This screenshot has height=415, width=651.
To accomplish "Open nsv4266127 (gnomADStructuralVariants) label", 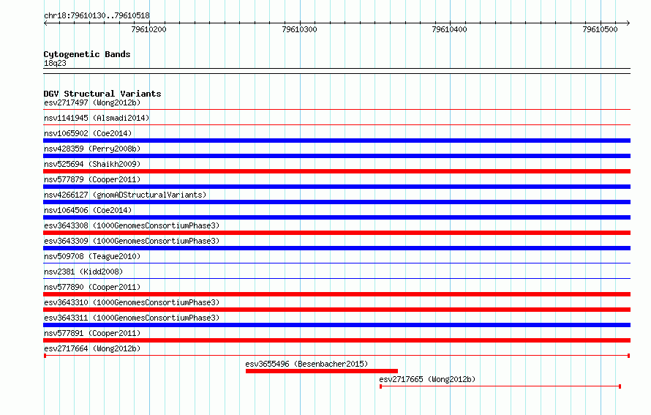I will tap(125, 195).
